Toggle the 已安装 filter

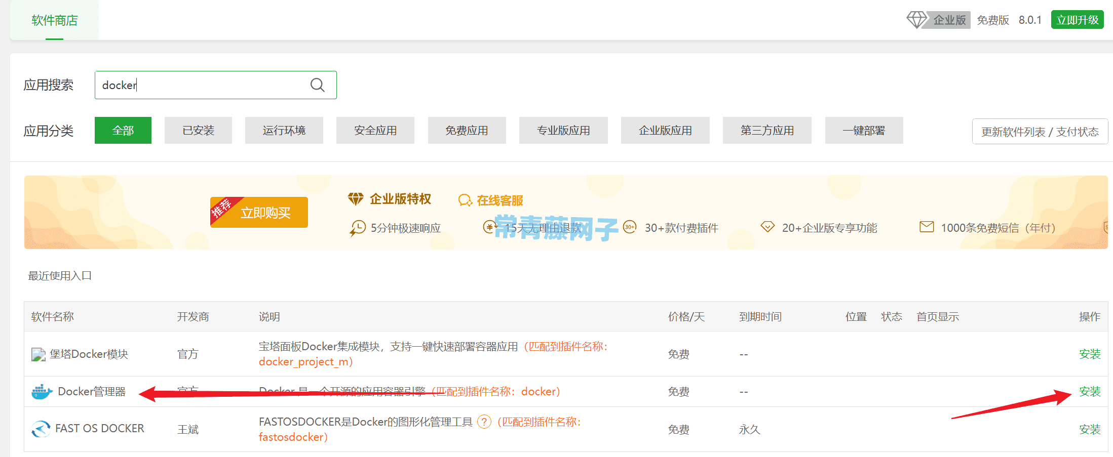(198, 130)
